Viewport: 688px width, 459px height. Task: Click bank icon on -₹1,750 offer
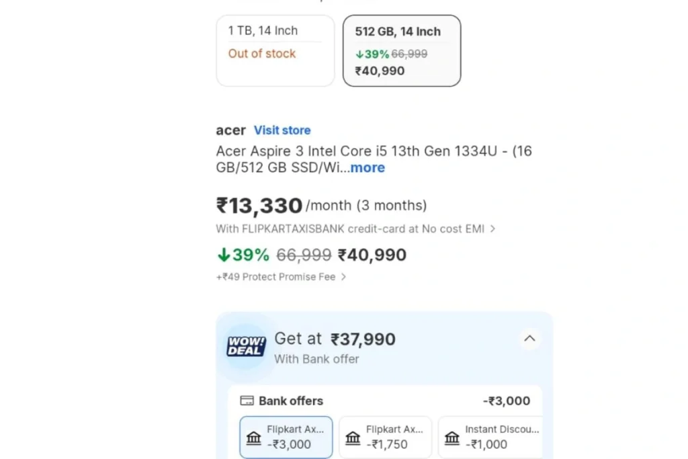click(353, 437)
